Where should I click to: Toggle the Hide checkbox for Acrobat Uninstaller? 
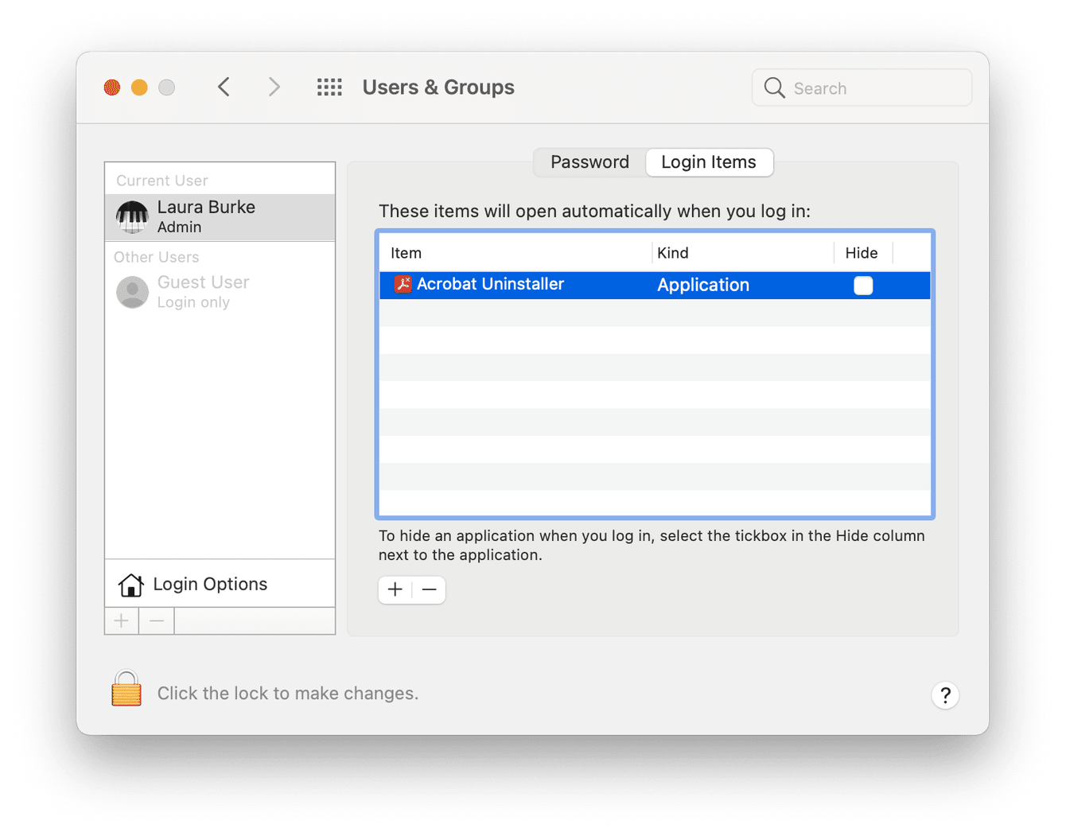pyautogui.click(x=863, y=285)
